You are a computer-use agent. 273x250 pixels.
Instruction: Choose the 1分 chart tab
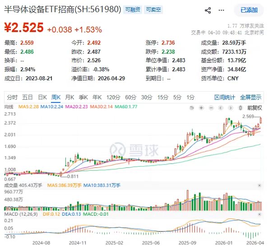(190, 97)
